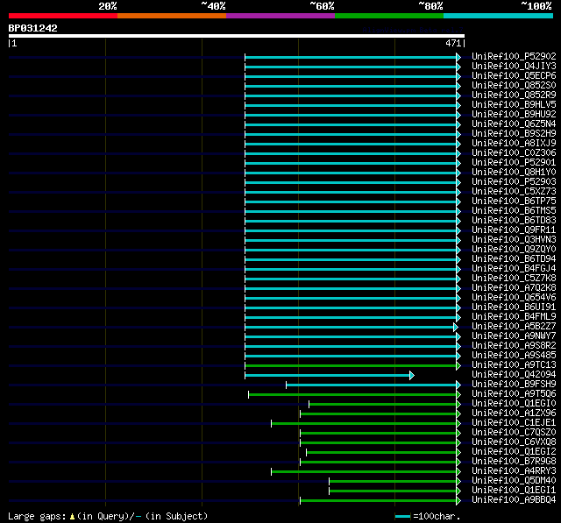Click the UniRef100_B4FGJ4 label
The height and width of the screenshot is (523, 561).
(514, 269)
